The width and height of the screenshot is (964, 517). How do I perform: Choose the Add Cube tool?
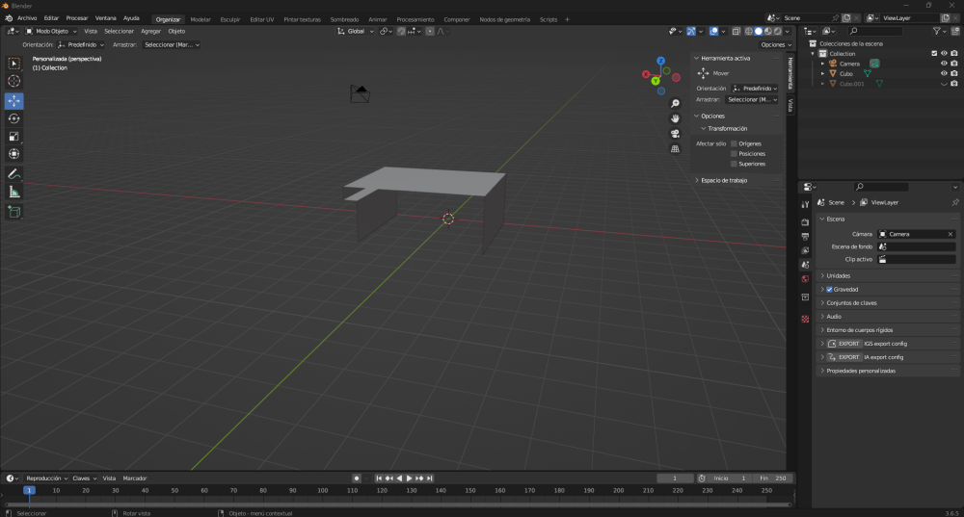point(14,211)
